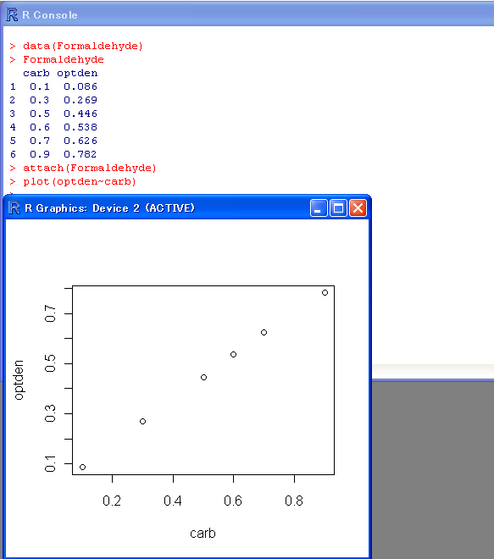Close the R Graphics Device 2 window
Viewport: 494px width, 559px height.
(x=358, y=208)
